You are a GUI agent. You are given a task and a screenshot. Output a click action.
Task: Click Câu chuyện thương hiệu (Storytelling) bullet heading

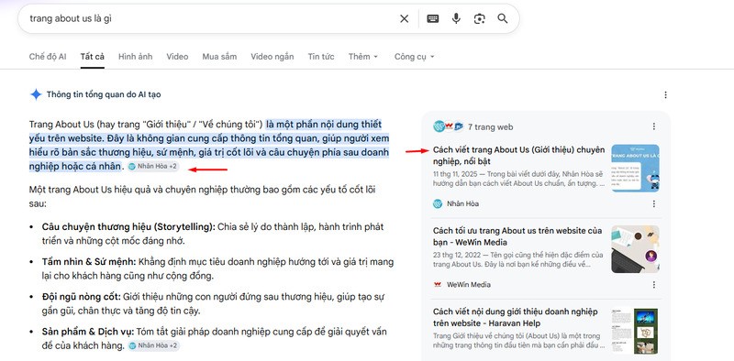pos(128,227)
